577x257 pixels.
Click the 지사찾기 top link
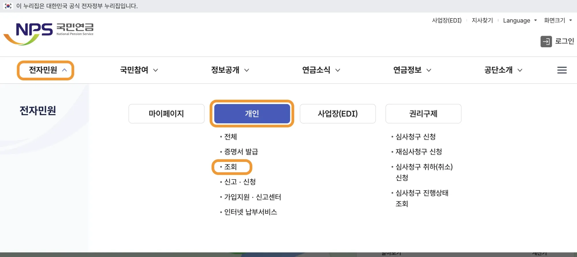(x=482, y=20)
